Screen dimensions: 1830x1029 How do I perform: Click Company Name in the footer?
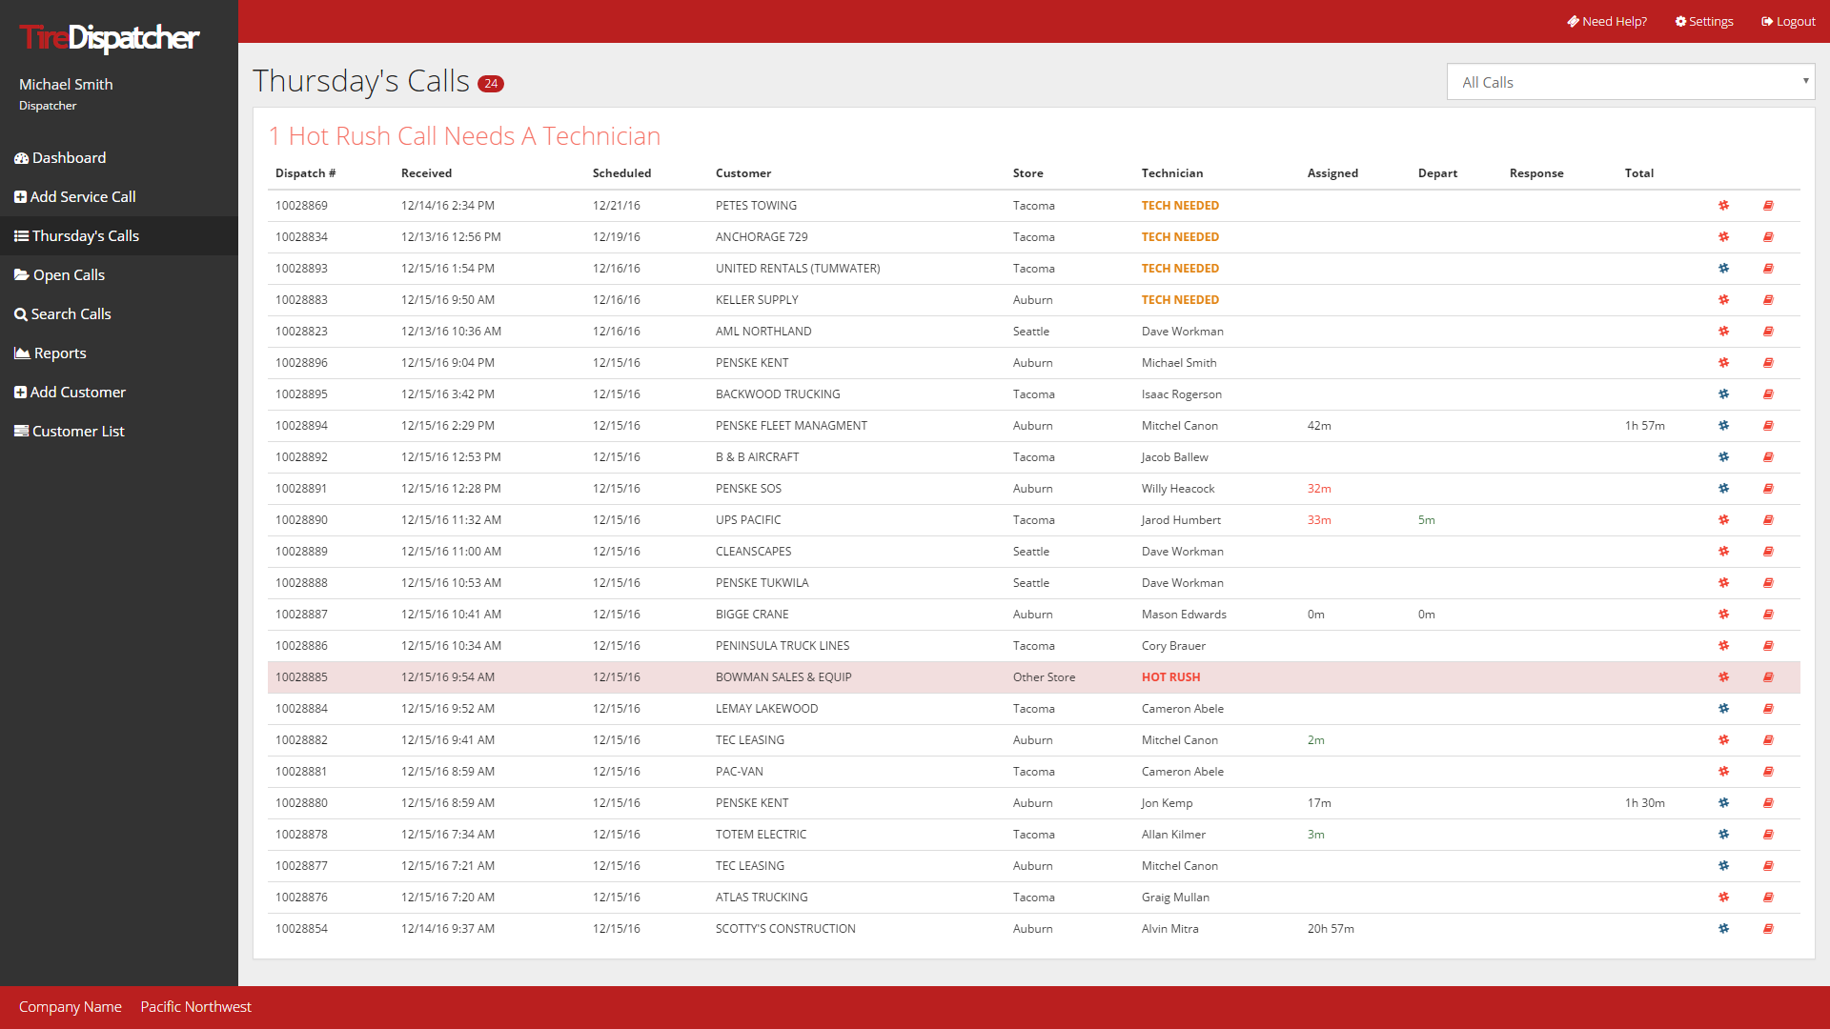coord(71,1007)
